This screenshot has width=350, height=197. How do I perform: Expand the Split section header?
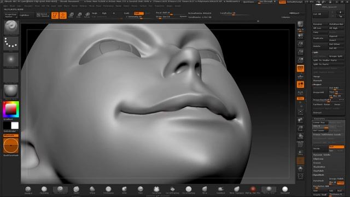pos(316,53)
